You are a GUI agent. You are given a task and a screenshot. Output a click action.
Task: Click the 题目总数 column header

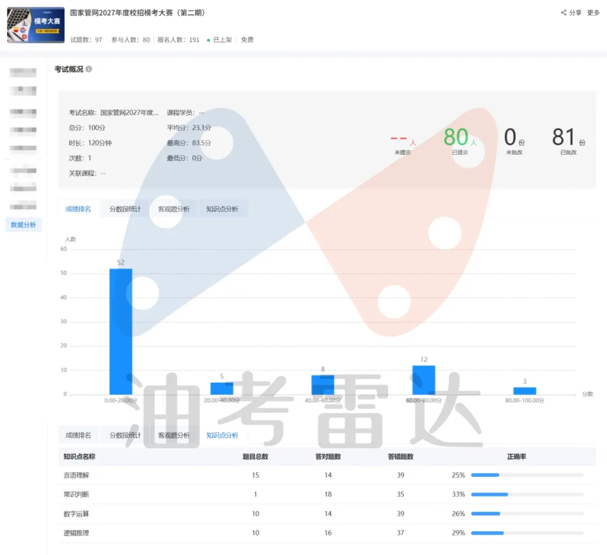256,456
